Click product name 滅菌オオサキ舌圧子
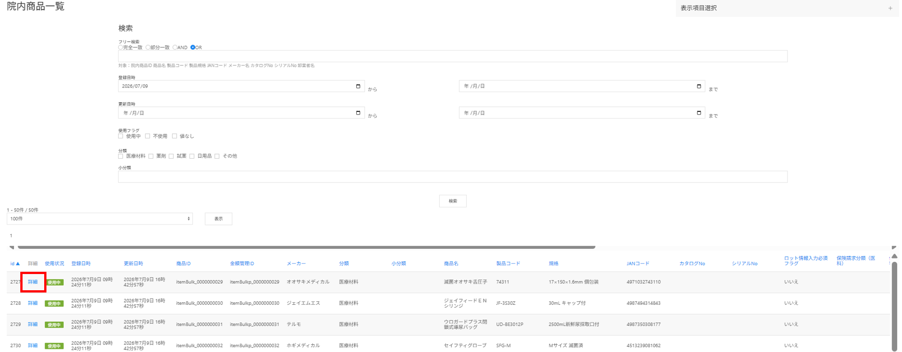Viewport: 902px width, 352px height. [465, 282]
